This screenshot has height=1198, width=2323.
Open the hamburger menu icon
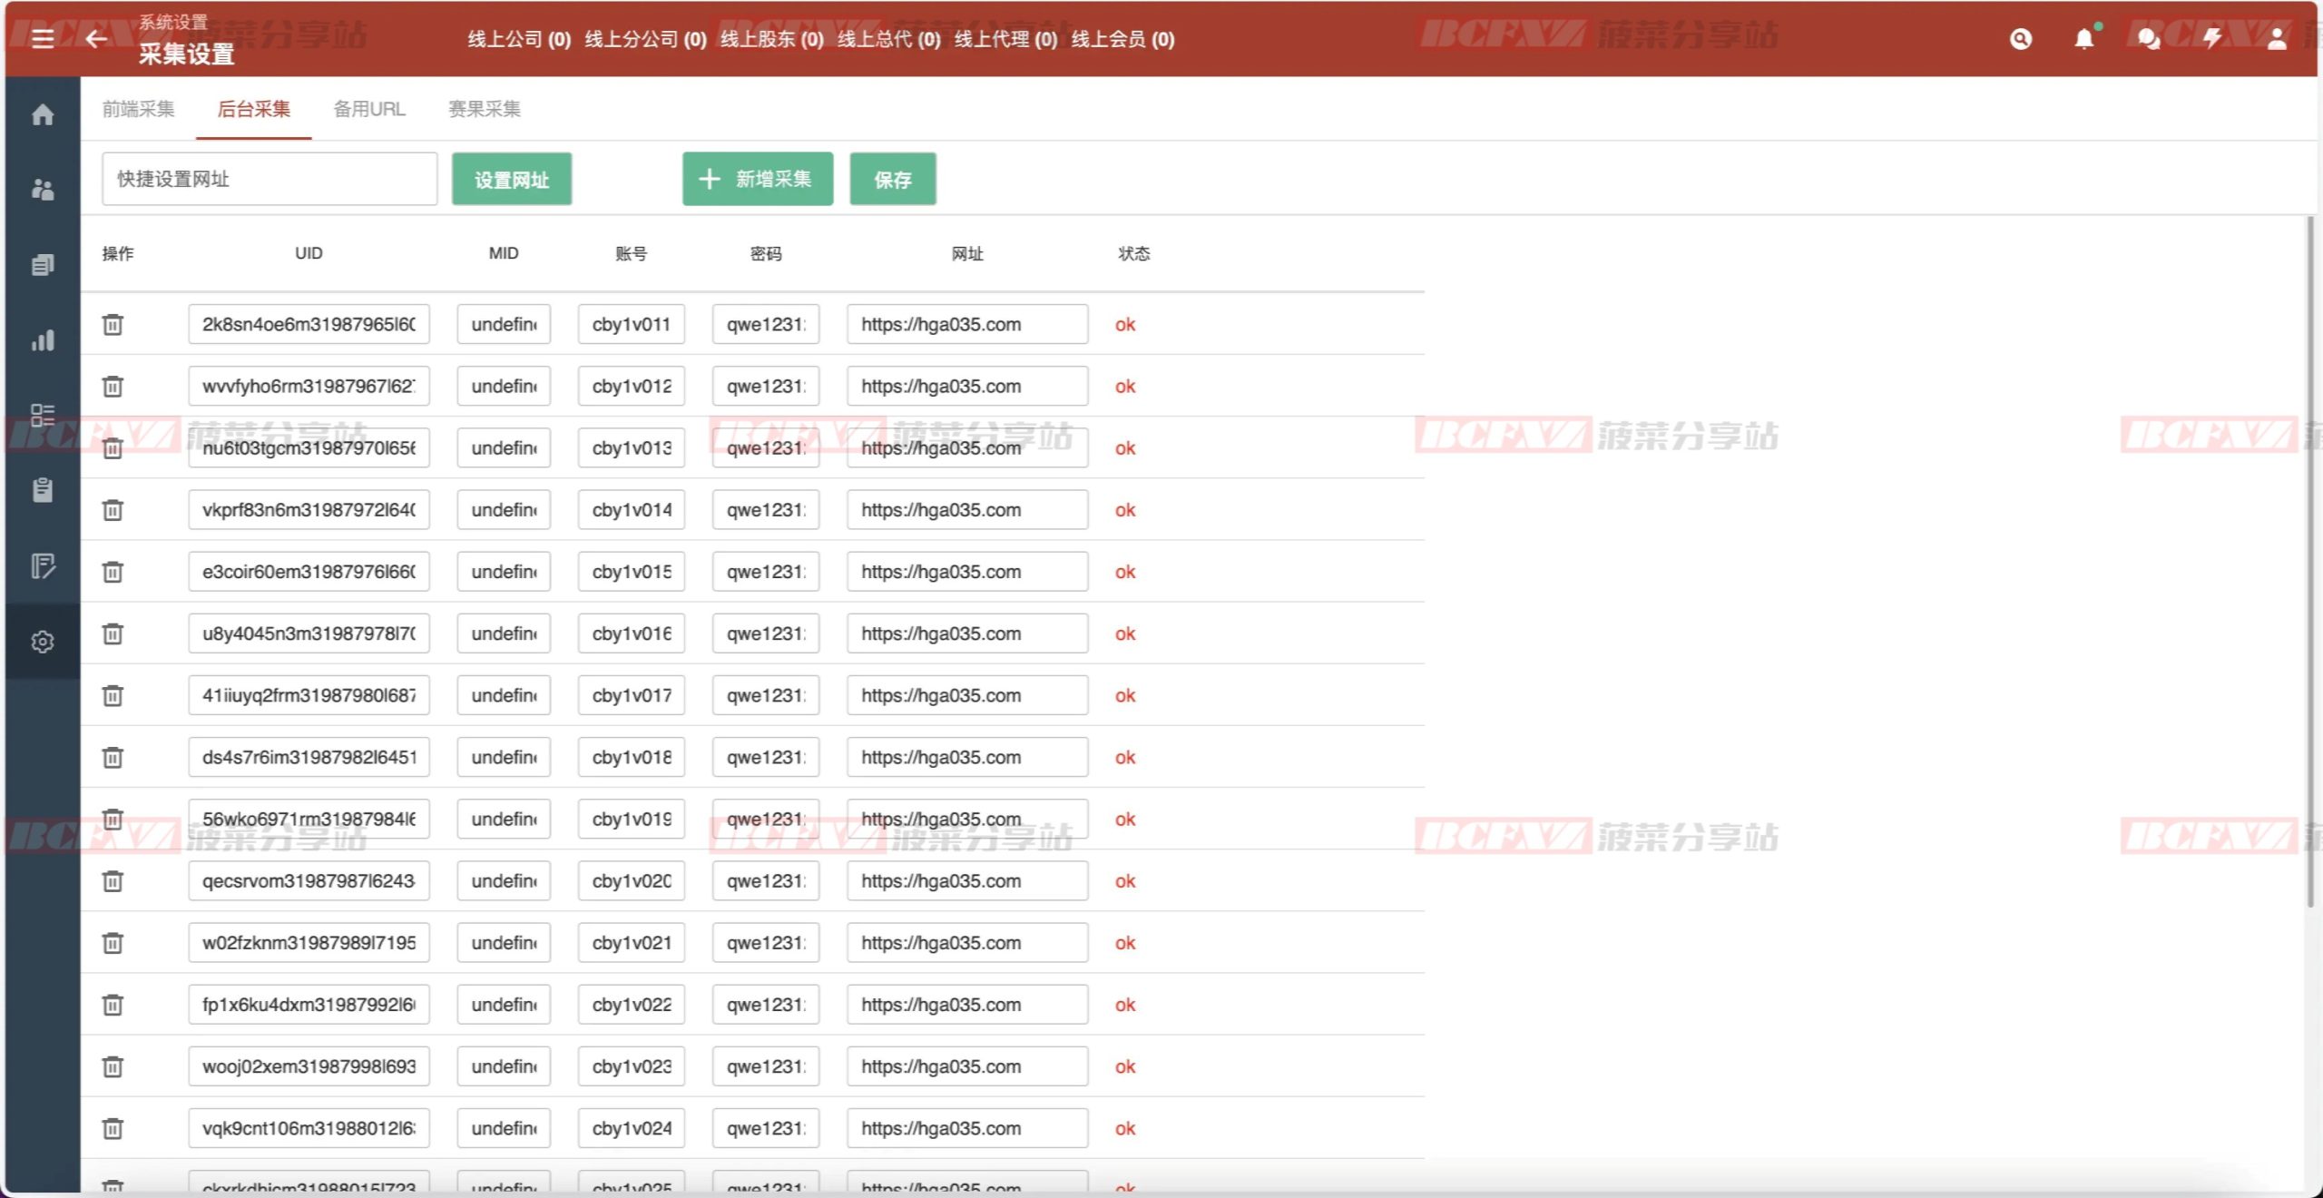pos(42,38)
